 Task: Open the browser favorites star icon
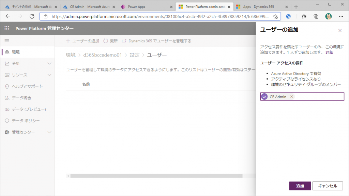click(304, 16)
